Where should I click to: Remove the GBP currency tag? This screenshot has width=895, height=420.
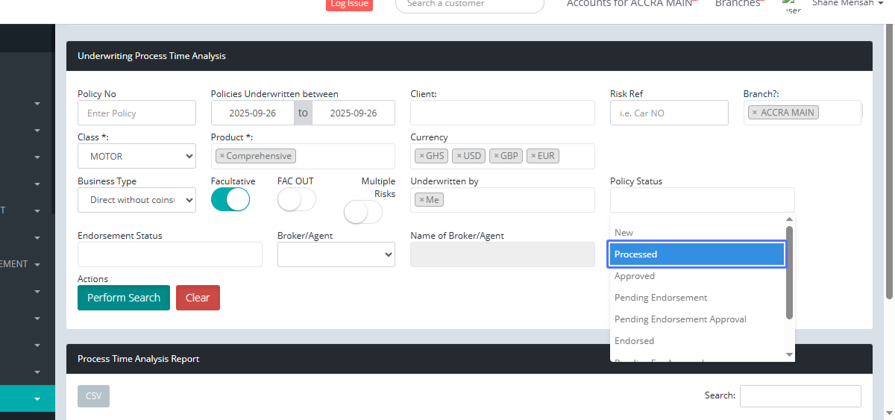pyautogui.click(x=496, y=156)
